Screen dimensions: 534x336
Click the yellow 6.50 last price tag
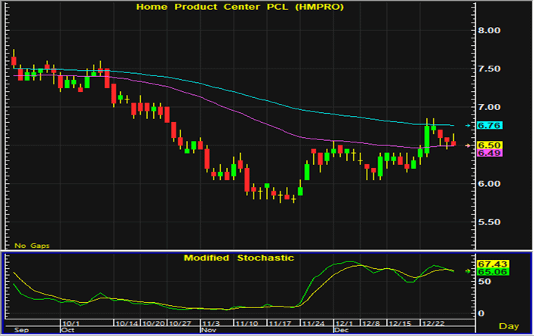(490, 145)
